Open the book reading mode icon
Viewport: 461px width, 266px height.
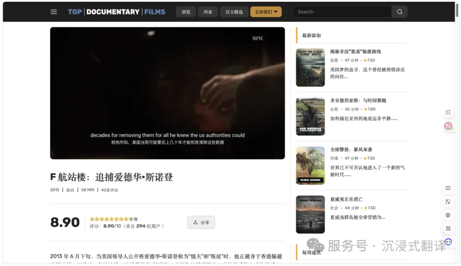448,188
